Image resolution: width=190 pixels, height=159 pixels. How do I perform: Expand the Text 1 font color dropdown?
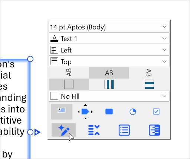coord(109,38)
